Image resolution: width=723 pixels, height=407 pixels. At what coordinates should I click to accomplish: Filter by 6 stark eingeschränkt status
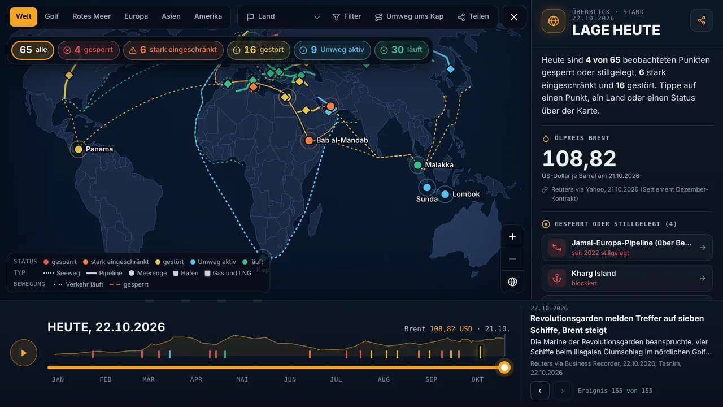[173, 50]
